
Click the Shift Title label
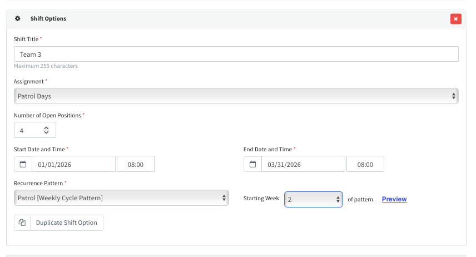tap(26, 39)
